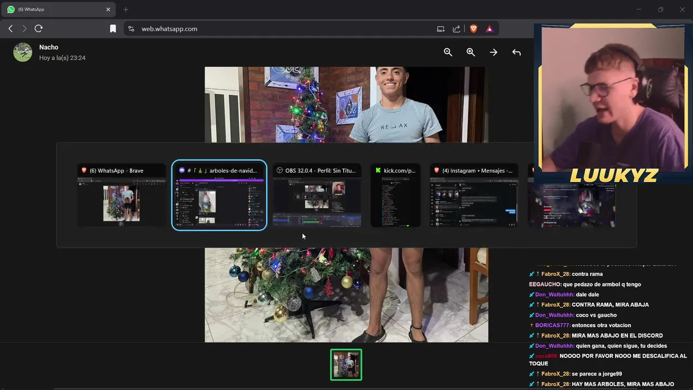Click Don_Waltuhhh on "dale dale" message

click(554, 295)
